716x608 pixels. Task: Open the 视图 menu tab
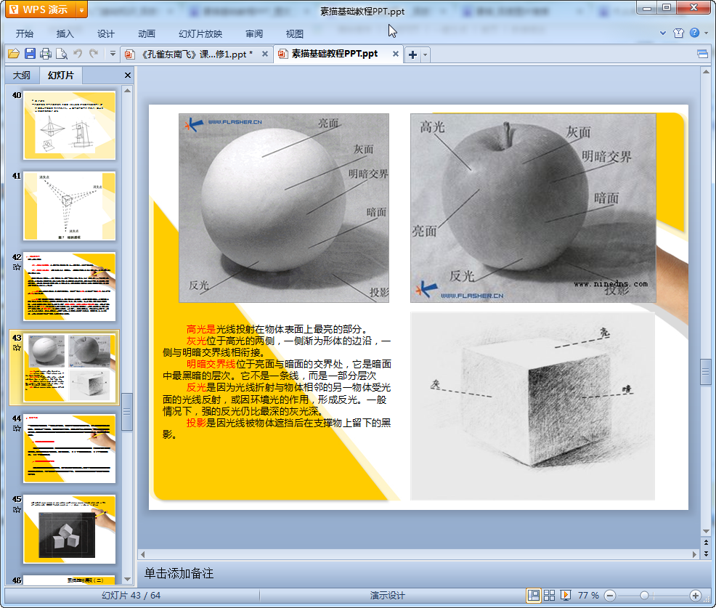(295, 33)
